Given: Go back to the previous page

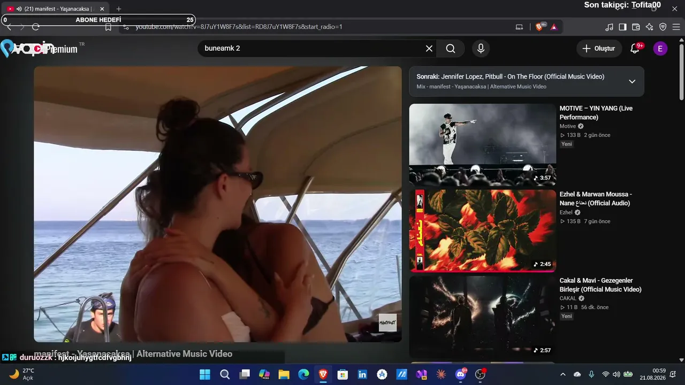Looking at the screenshot, I should (x=9, y=27).
